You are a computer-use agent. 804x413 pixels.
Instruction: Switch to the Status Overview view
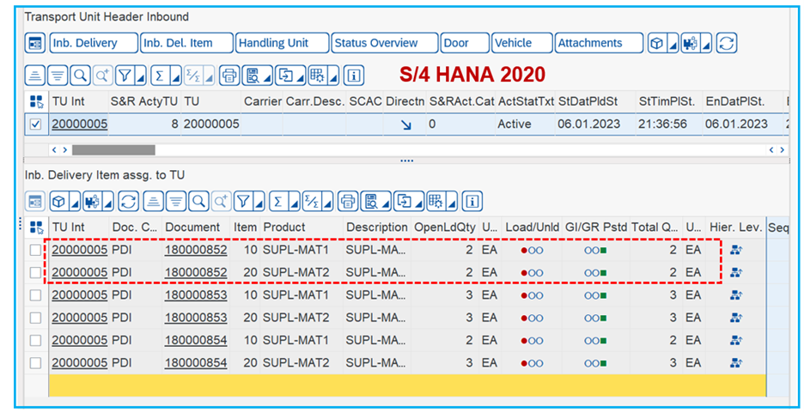point(375,43)
